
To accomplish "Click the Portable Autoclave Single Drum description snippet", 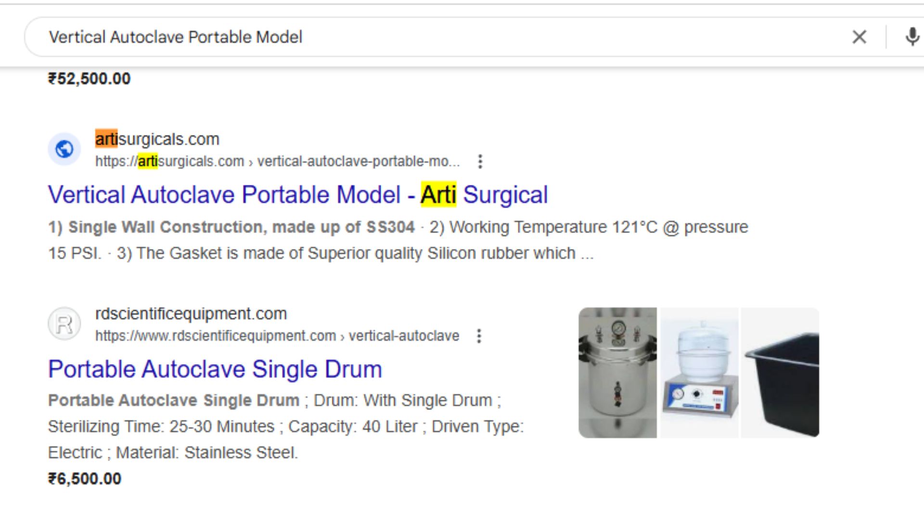I will tap(285, 427).
